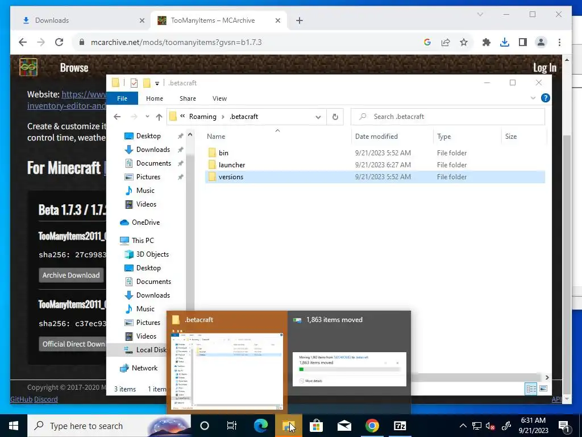582x437 pixels.
Task: Bookmark this page with the star icon
Action: (x=464, y=42)
